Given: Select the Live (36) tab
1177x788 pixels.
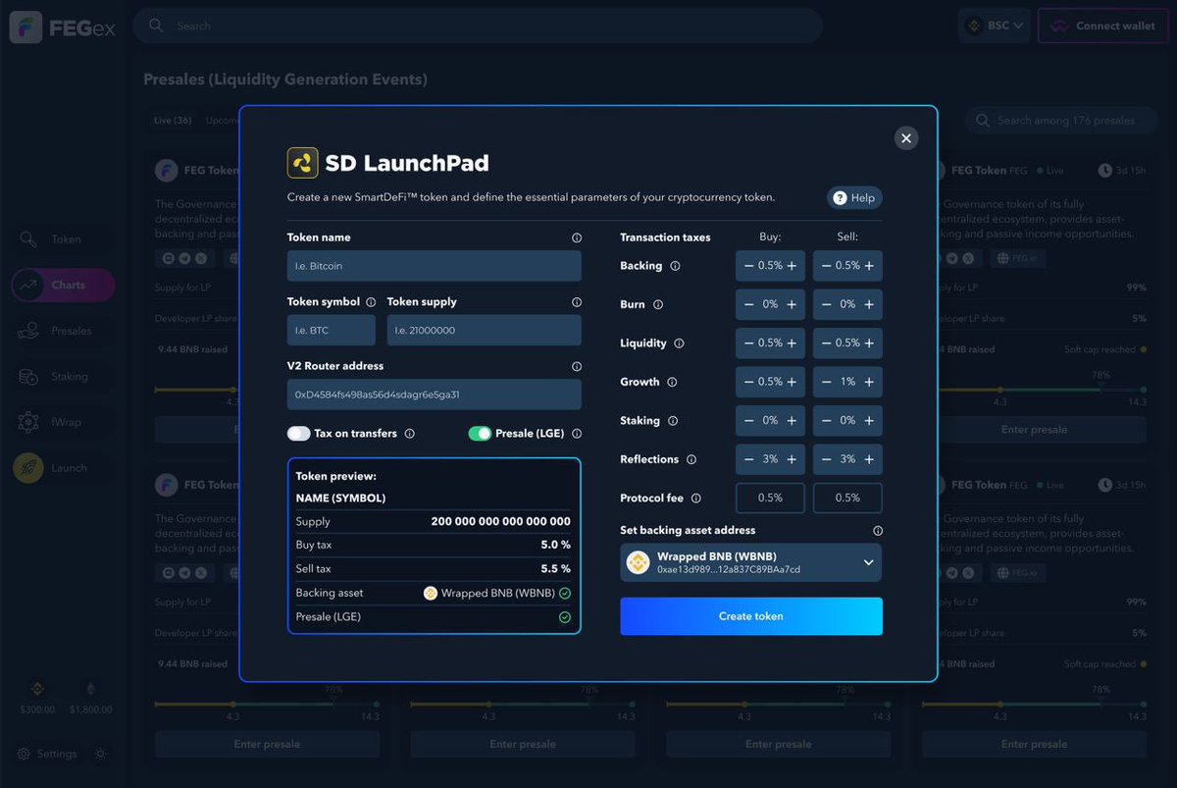Looking at the screenshot, I should tap(173, 121).
